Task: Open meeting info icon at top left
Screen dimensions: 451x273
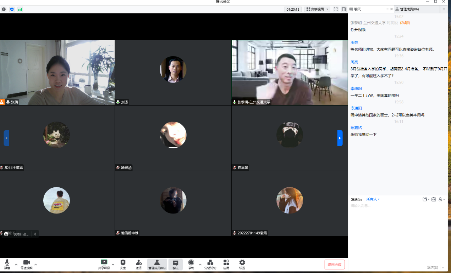Action: pos(4,9)
